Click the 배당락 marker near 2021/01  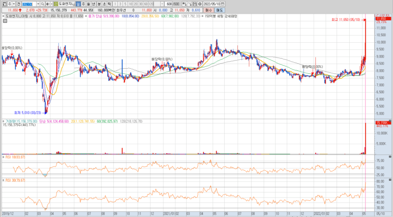[x=162, y=59]
